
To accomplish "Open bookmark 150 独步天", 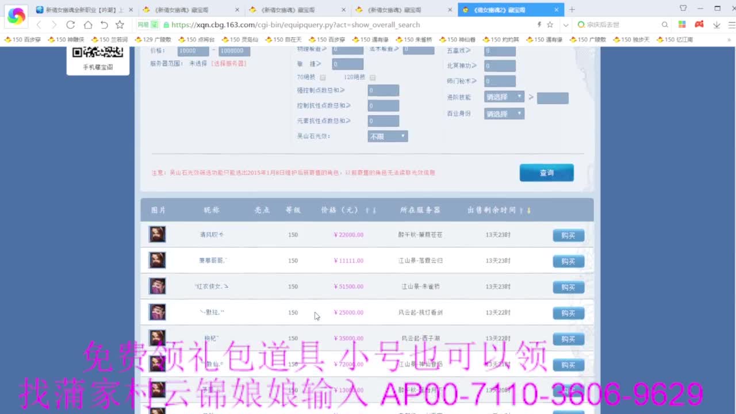I will point(631,40).
